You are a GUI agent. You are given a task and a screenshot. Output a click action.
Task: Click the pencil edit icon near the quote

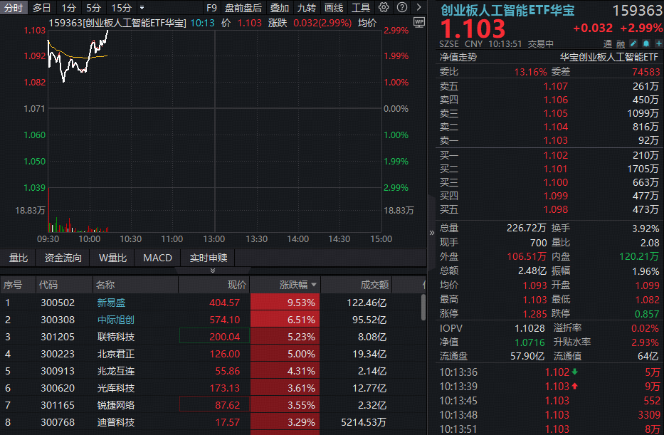click(633, 43)
